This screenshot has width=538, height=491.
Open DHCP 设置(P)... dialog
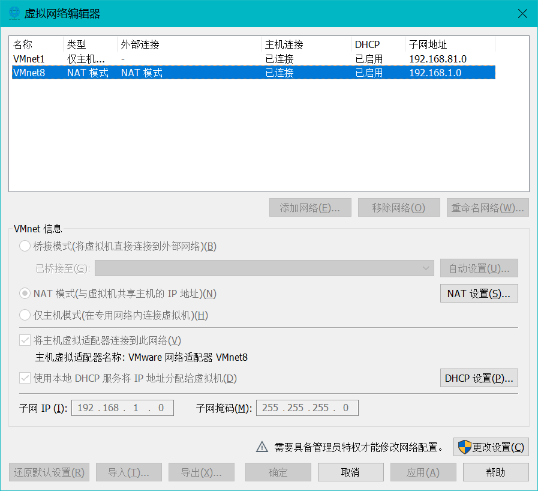(x=479, y=378)
